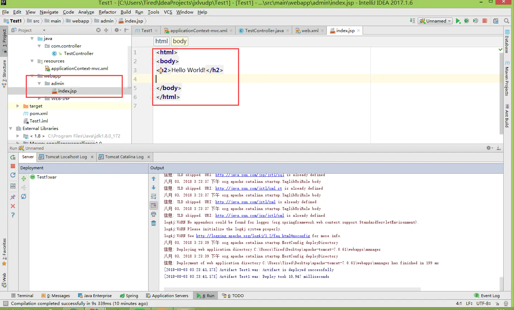Rerun the server in Run panel
This screenshot has width=514, height=310.
(x=13, y=157)
